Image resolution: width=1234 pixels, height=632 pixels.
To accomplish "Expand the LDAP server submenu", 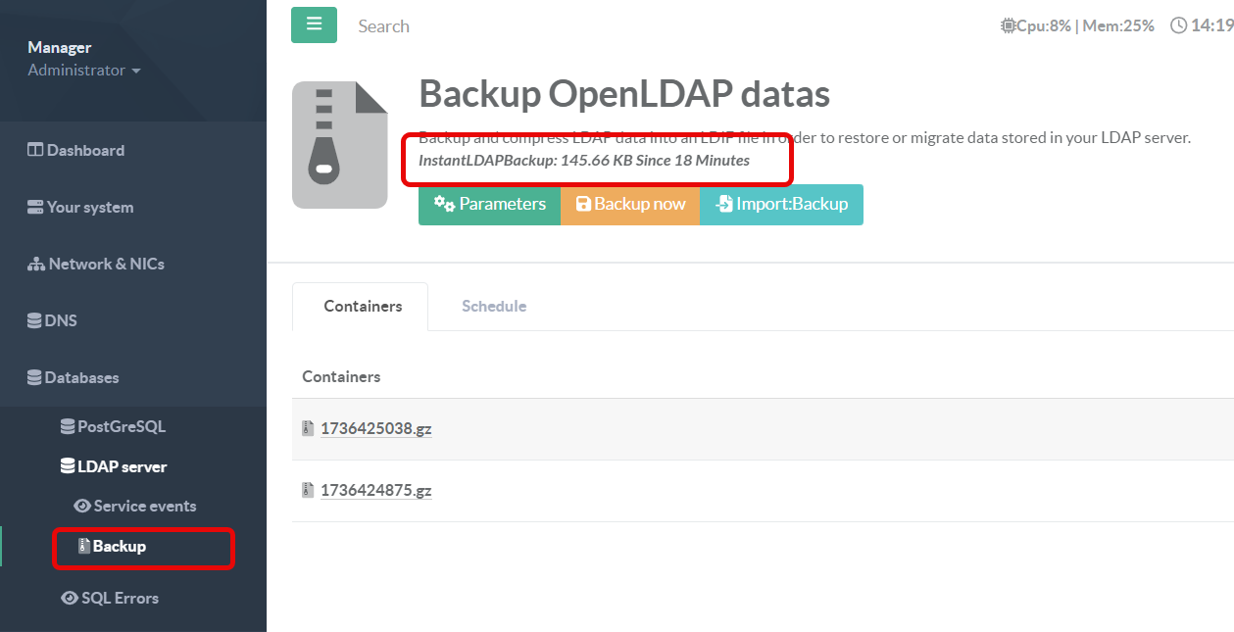I will [114, 466].
